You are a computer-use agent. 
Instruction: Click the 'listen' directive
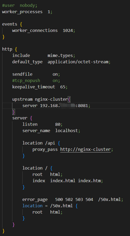[30, 124]
